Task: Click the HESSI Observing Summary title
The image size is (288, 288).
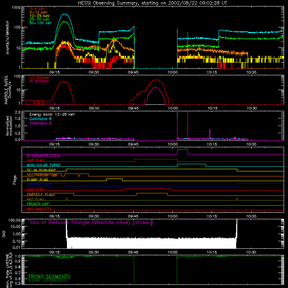Action: pos(152,3)
